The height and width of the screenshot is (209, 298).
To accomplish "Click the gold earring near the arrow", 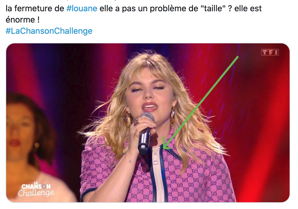I will click(x=173, y=114).
